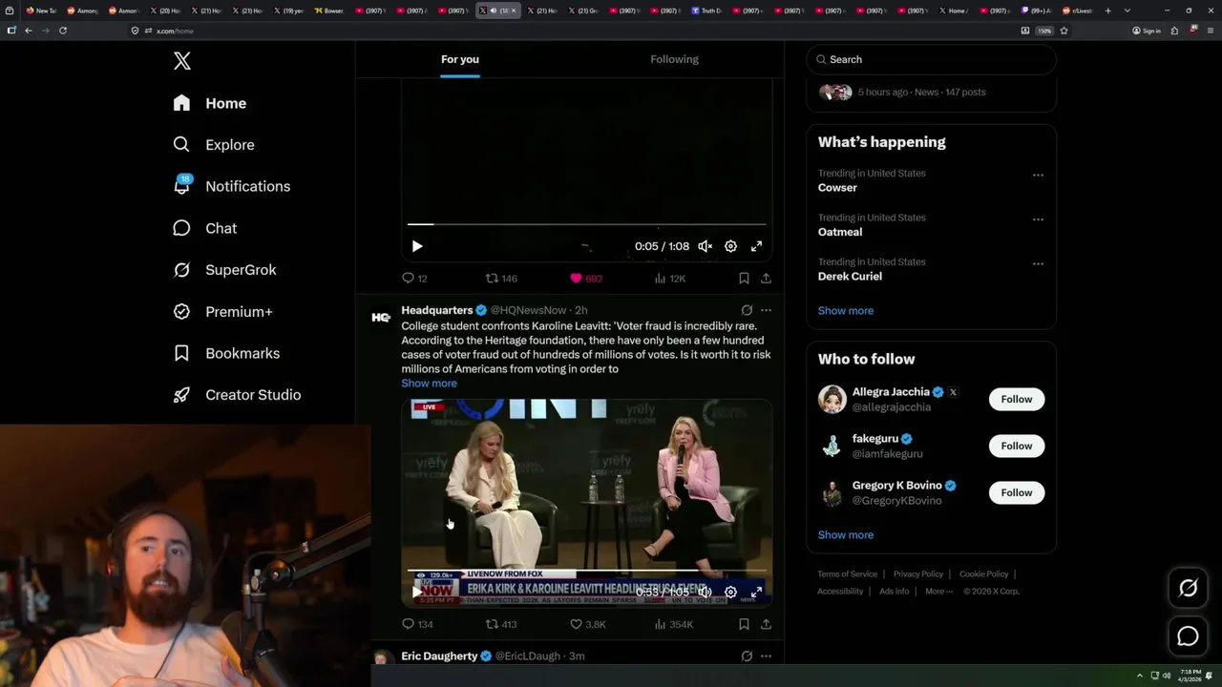Open Terms of Service link
This screenshot has width=1222, height=687.
point(848,574)
